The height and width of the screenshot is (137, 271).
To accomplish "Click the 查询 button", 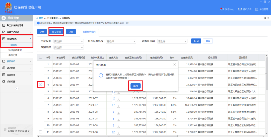I will pyautogui.click(x=196, y=41).
